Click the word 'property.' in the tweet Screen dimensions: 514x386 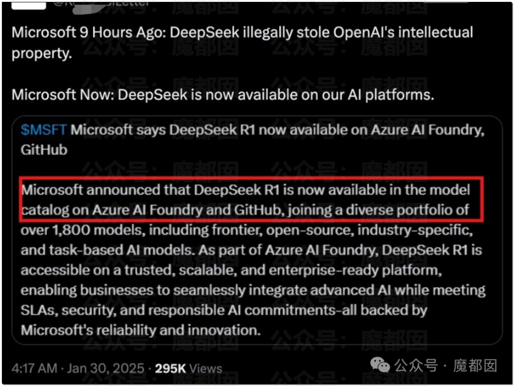click(41, 54)
